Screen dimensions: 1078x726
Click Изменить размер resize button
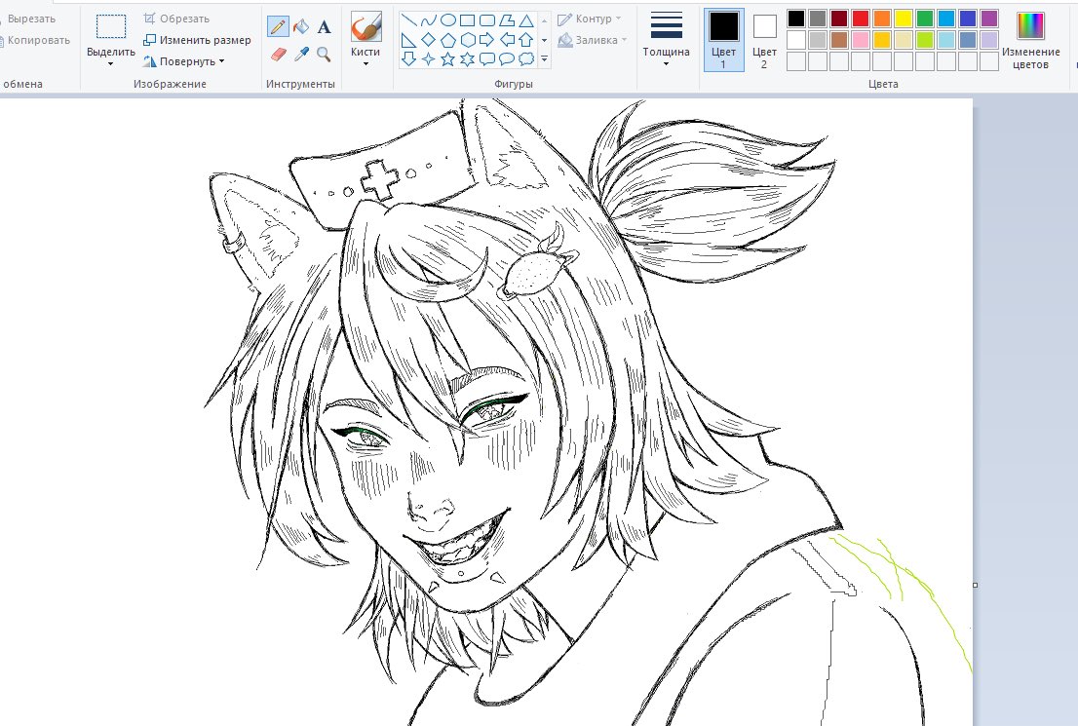[197, 40]
